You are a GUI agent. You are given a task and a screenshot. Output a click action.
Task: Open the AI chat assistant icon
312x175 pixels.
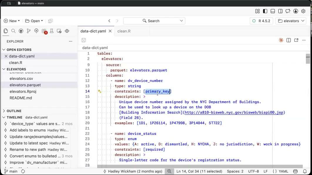pos(288,11)
